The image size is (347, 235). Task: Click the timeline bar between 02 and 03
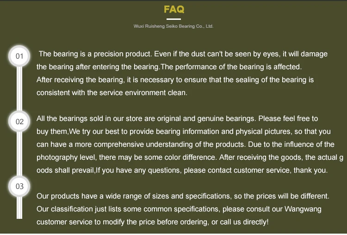(19, 154)
